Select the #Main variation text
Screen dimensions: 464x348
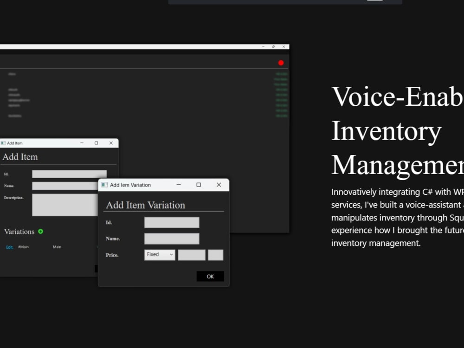click(x=23, y=247)
